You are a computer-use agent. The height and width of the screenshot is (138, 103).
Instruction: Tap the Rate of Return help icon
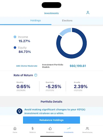pyautogui.click(x=36, y=75)
